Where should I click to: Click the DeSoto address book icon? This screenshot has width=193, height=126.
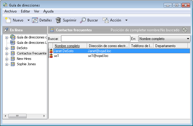pyautogui.click(x=13, y=48)
